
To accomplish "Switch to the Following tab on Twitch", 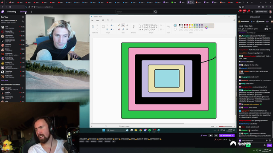I will 12,11.
